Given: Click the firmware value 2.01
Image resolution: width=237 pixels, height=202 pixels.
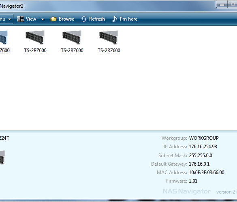Looking at the screenshot, I should [x=193, y=181].
